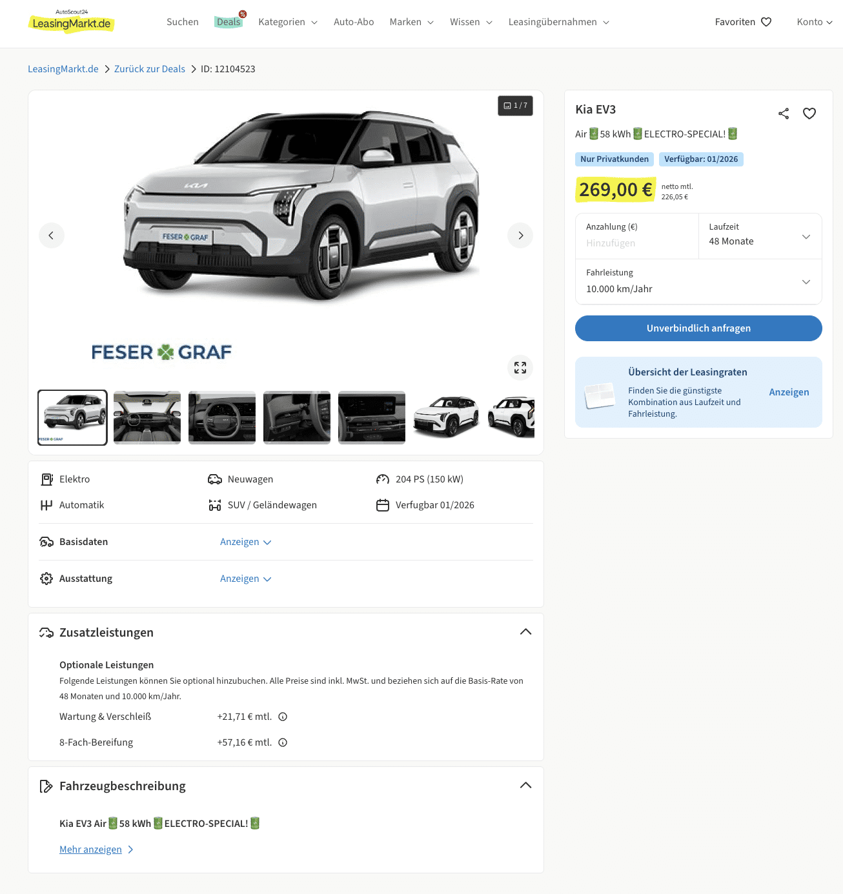
Task: Click the share icon next to Kia EV3
Action: point(784,114)
